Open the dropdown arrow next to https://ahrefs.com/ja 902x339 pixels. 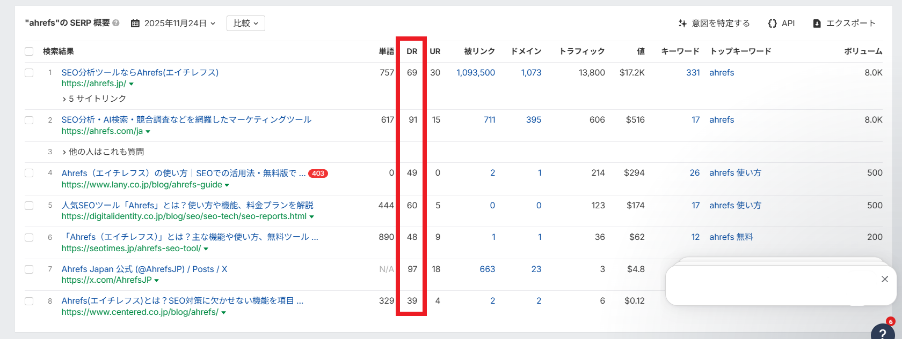click(148, 132)
